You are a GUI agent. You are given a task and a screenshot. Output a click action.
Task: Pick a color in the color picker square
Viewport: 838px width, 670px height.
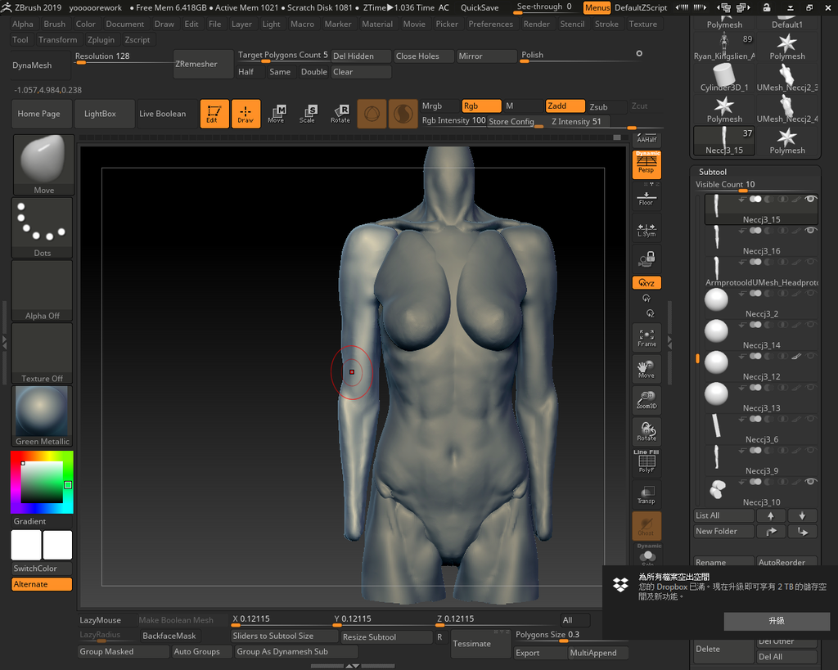(42, 482)
